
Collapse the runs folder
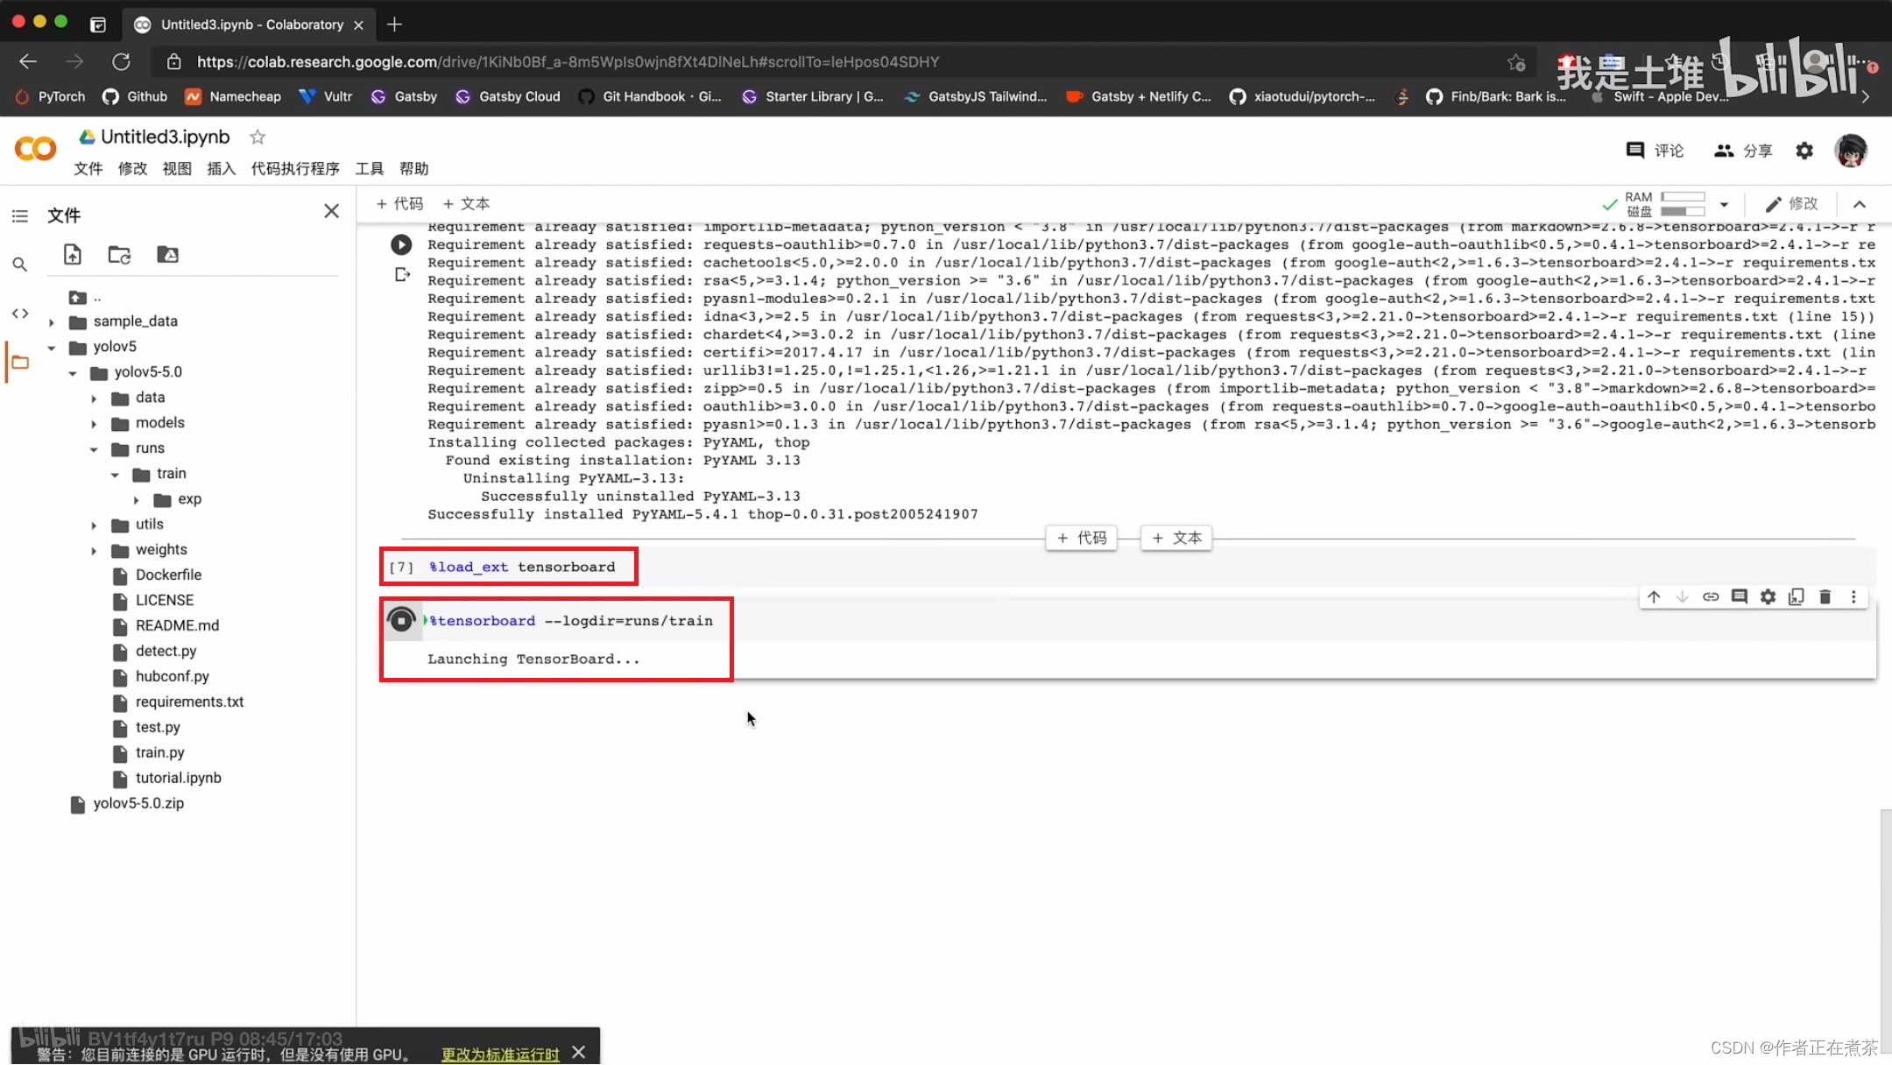click(94, 449)
